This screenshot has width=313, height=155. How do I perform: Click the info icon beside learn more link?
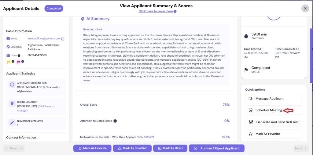tap(175, 11)
